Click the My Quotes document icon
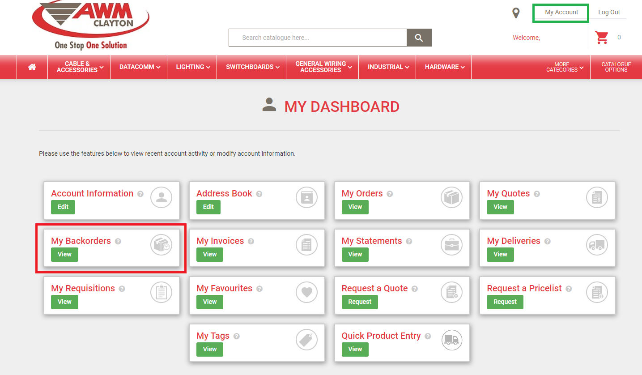 tap(597, 197)
